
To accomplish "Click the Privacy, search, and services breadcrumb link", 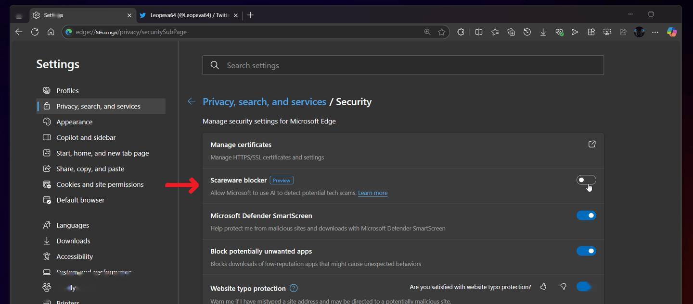I will [264, 102].
